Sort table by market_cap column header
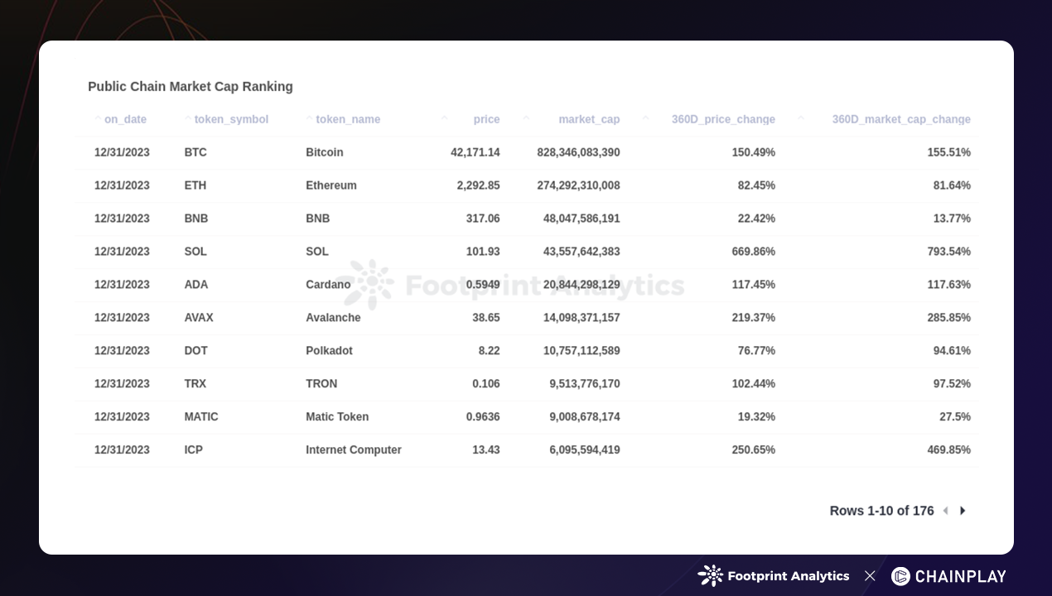1052x596 pixels. pos(588,119)
